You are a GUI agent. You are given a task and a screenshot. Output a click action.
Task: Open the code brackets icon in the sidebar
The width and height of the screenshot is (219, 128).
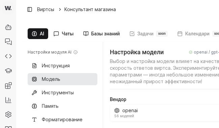[8, 56]
